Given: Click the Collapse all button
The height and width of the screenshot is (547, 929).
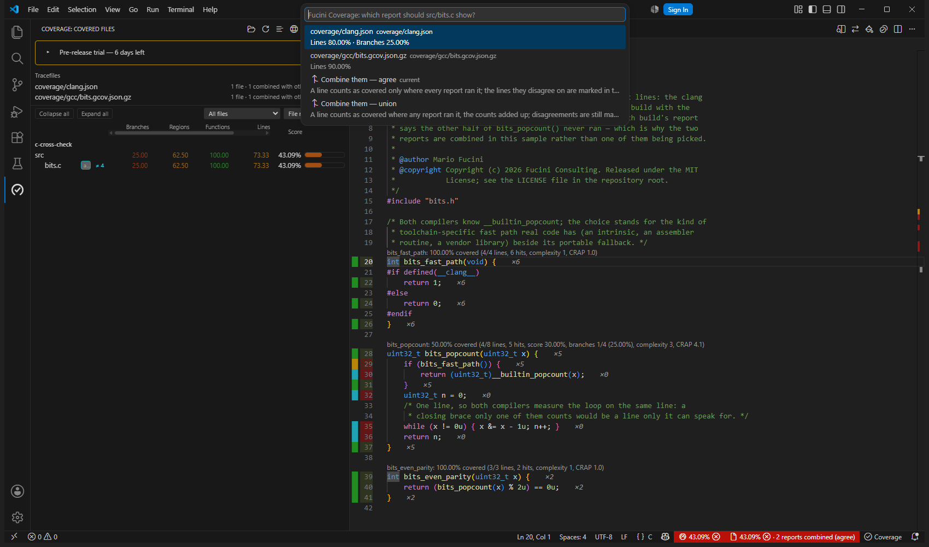Looking at the screenshot, I should click(x=54, y=114).
